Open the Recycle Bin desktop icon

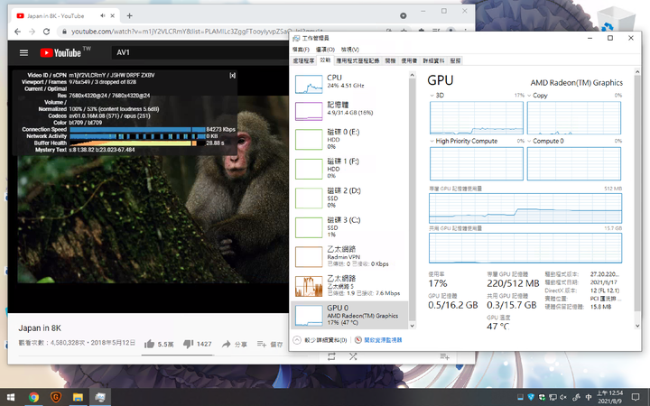click(x=616, y=19)
